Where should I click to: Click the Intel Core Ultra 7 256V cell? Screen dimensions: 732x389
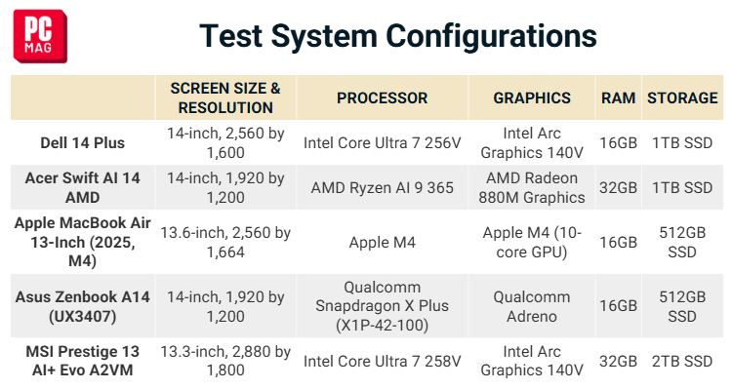point(383,142)
